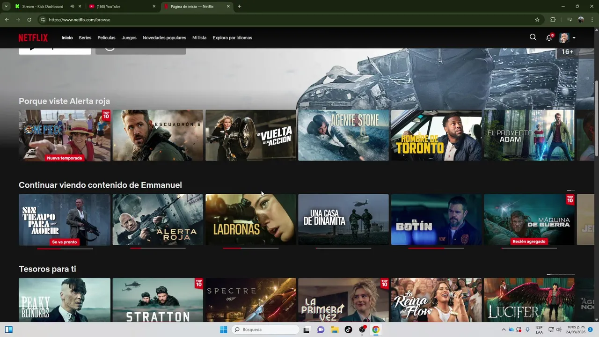Open the browser extensions puzzle icon

tap(553, 20)
